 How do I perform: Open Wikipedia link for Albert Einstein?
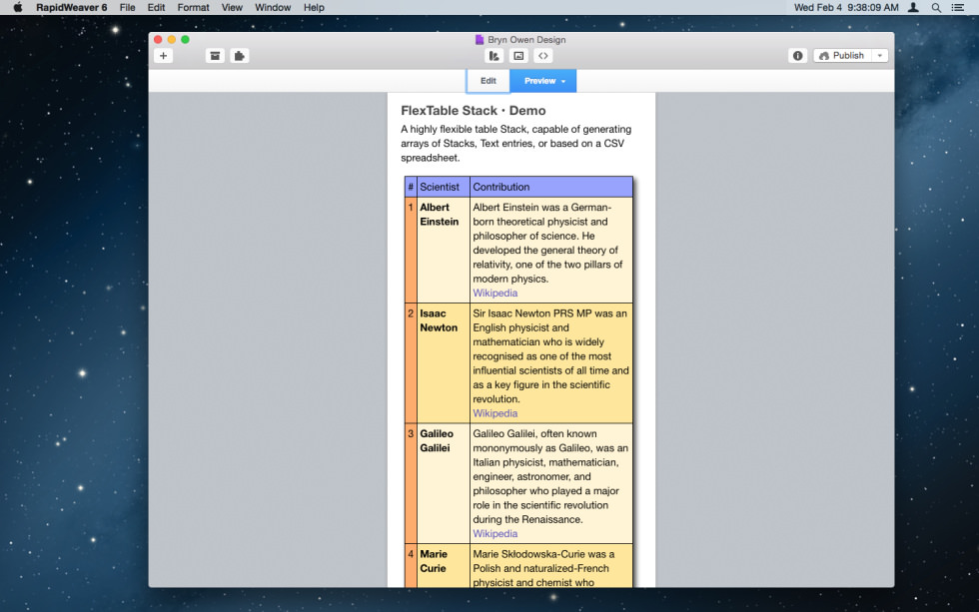pyautogui.click(x=495, y=294)
